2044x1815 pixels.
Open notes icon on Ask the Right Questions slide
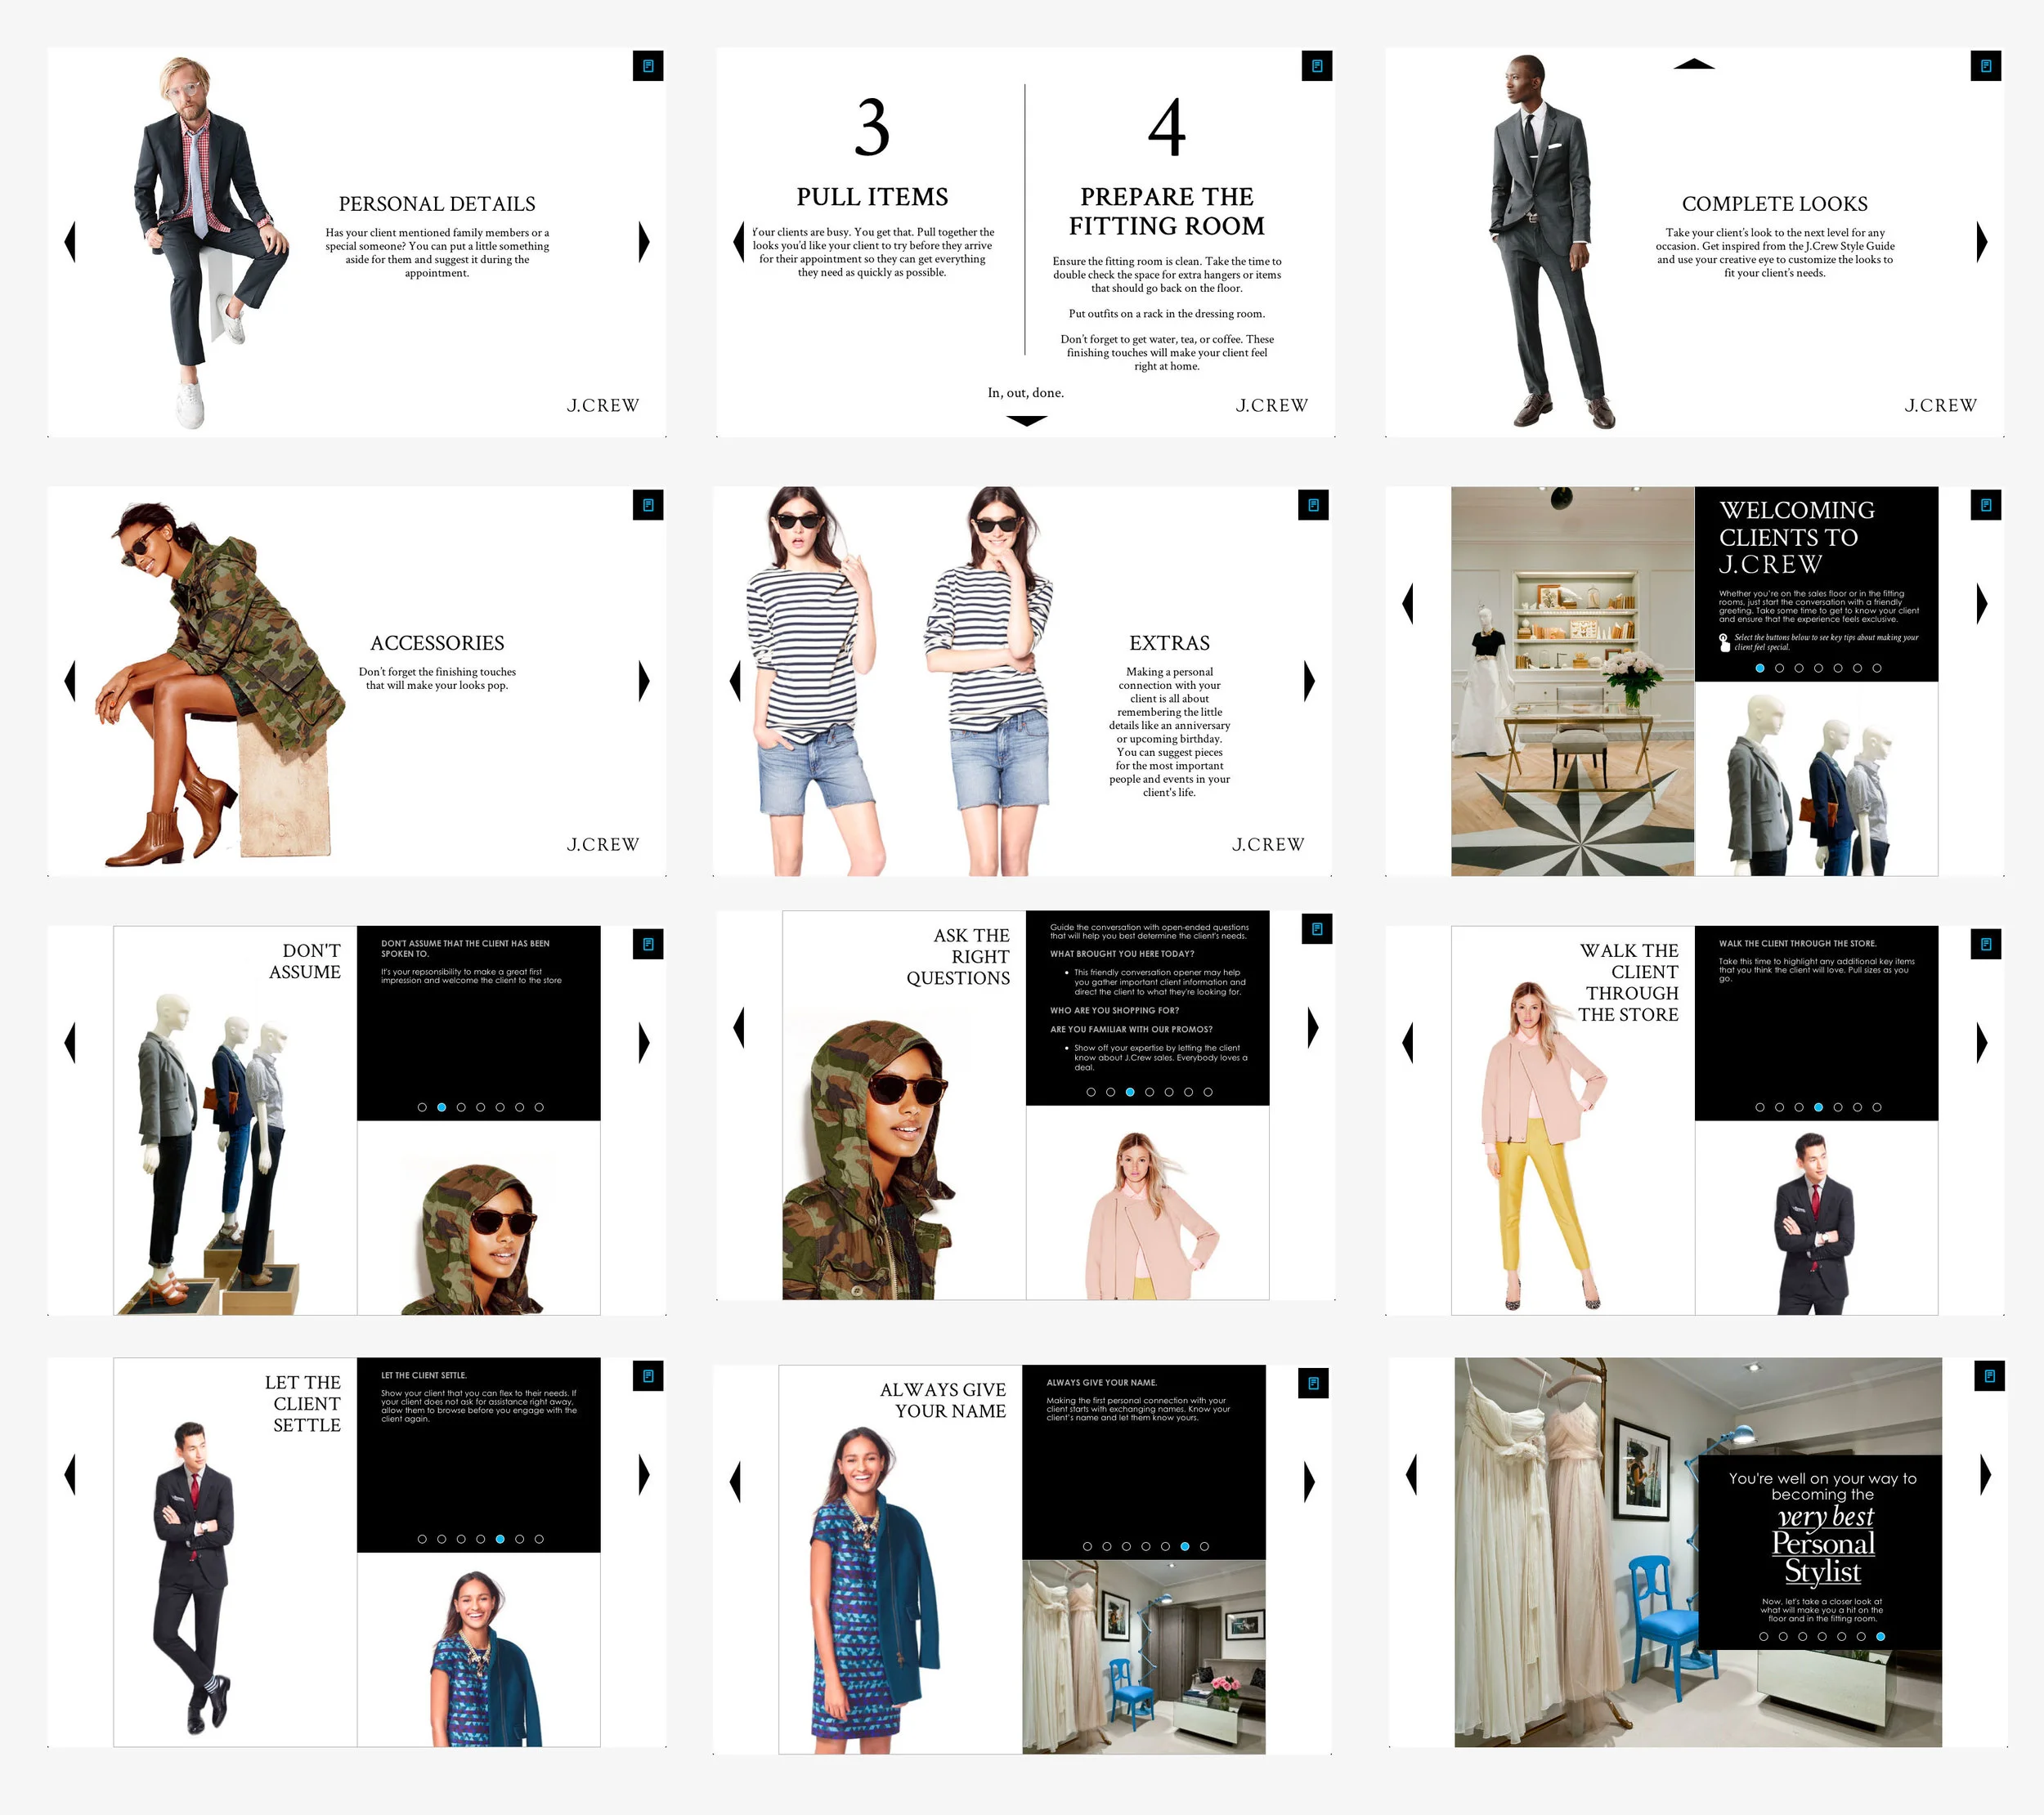point(1317,928)
